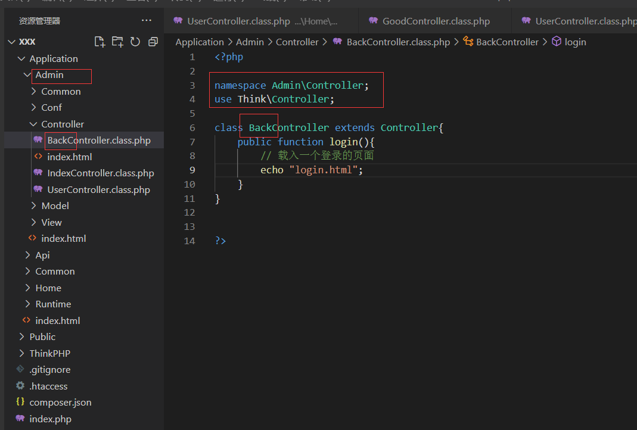The image size is (637, 430).
Task: Click PHP icon next to BackController.class.php in tree
Action: tap(38, 140)
